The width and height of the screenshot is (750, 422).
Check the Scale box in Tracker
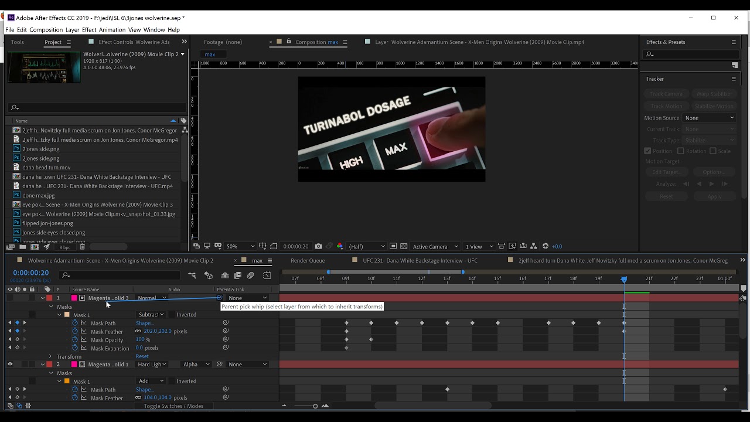713,151
